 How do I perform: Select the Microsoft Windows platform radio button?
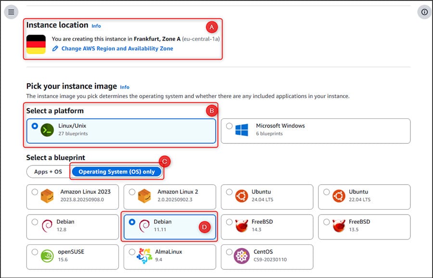[229, 126]
